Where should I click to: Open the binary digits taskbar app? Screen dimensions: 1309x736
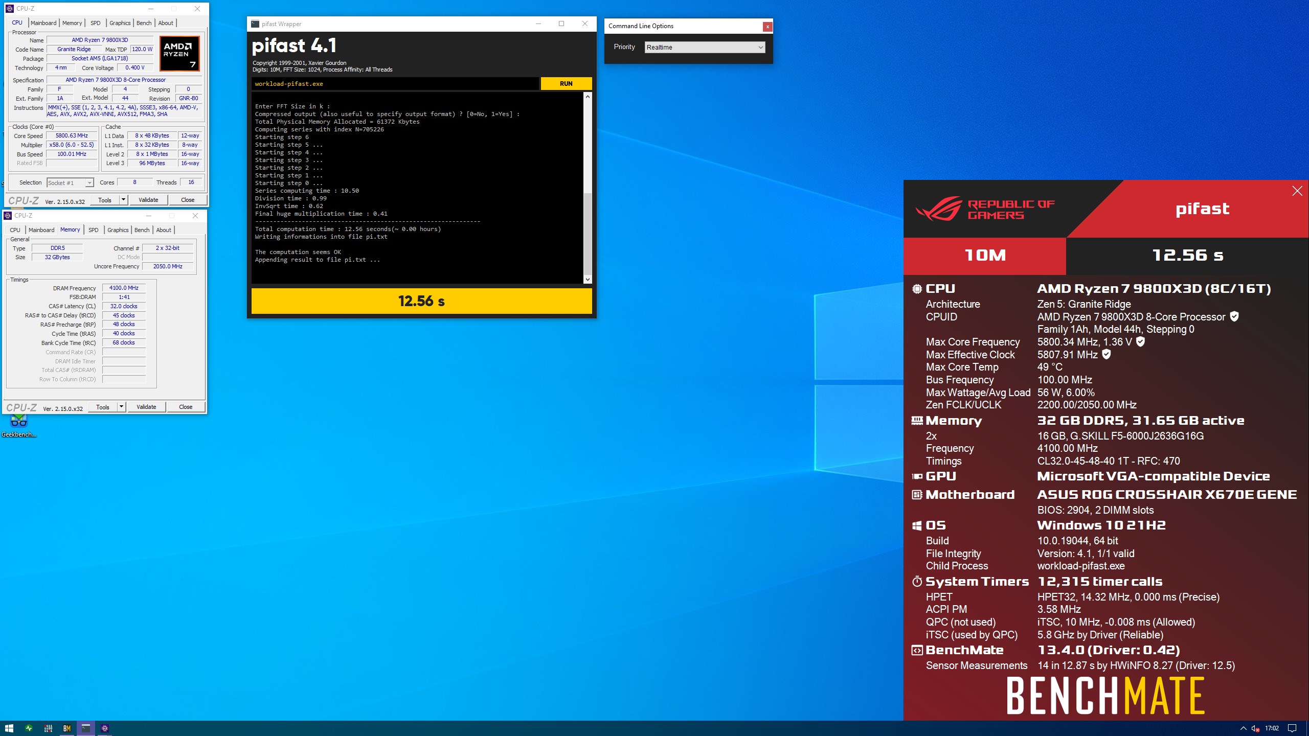(48, 728)
